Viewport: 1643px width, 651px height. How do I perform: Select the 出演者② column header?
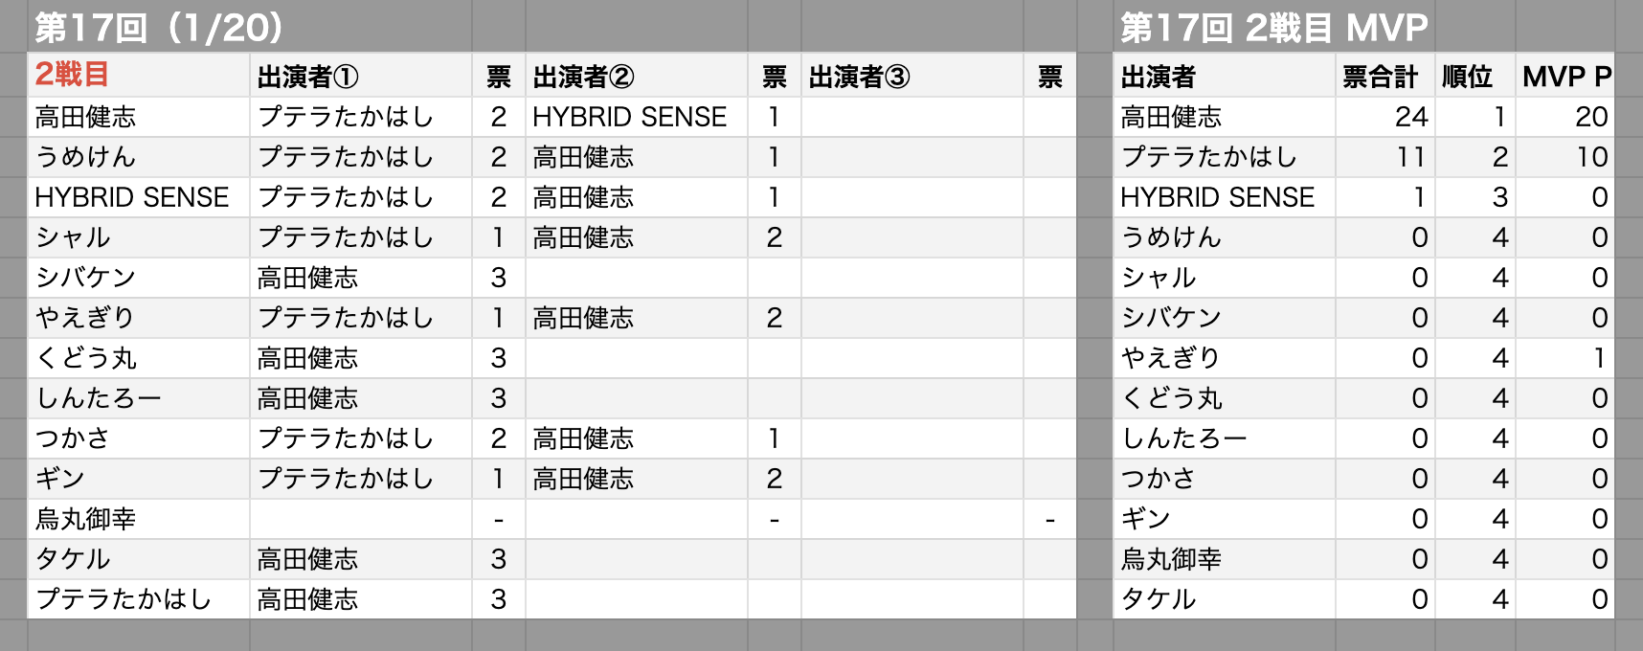(x=584, y=77)
